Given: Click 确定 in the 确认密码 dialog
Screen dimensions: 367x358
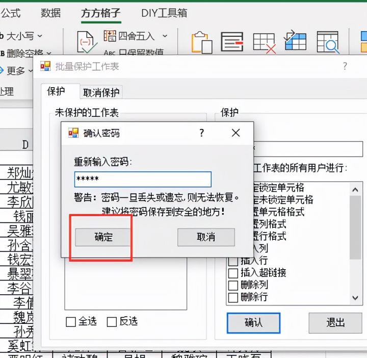Looking at the screenshot, I should click(103, 237).
